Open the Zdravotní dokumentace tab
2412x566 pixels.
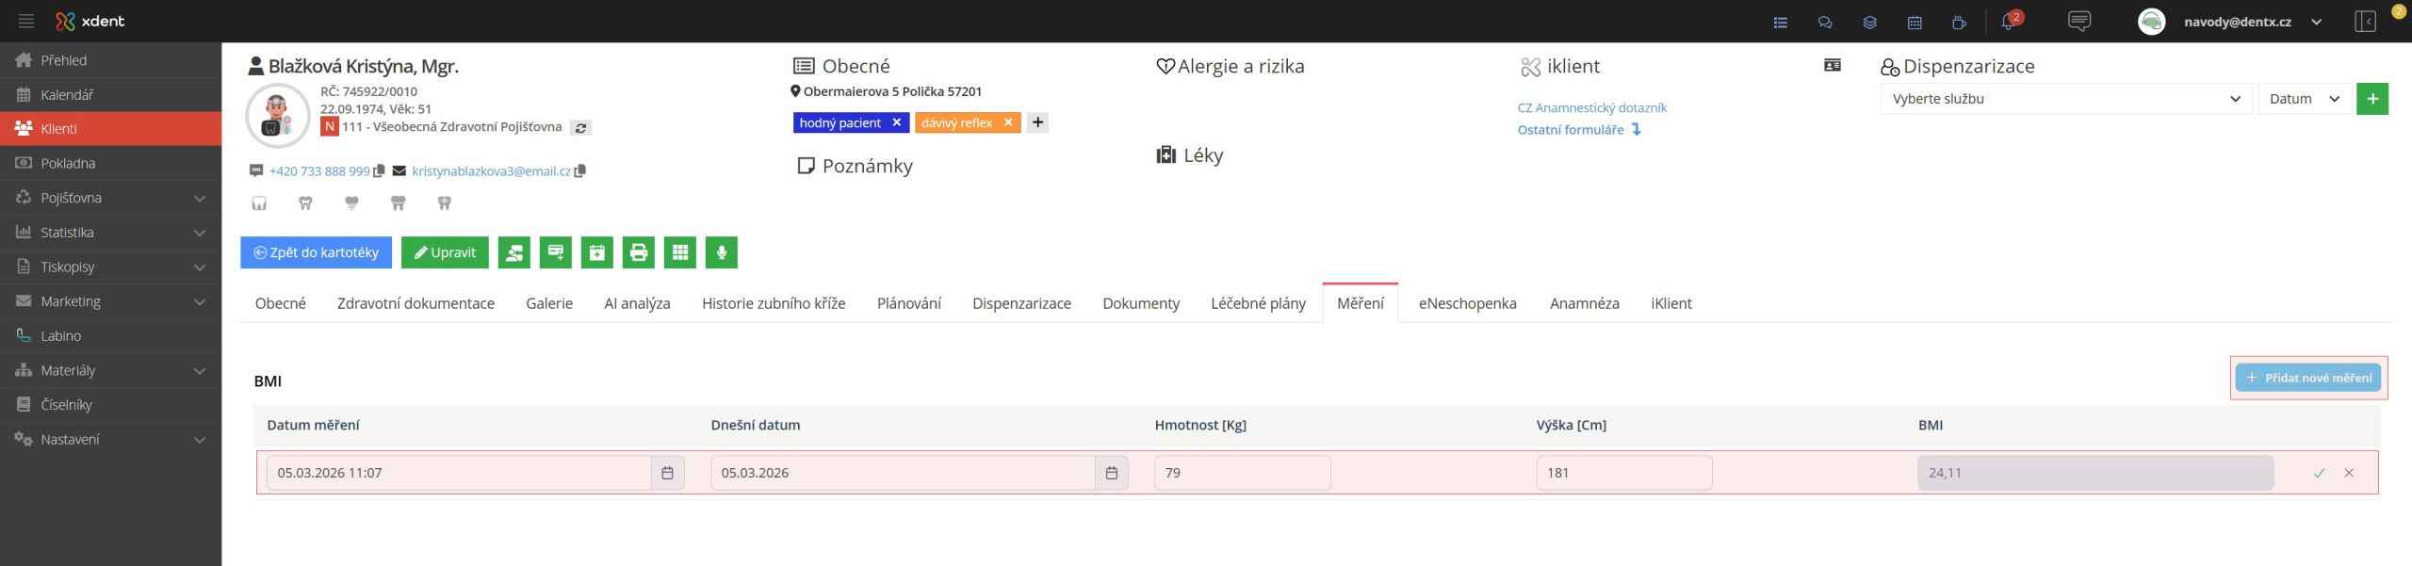click(x=416, y=303)
